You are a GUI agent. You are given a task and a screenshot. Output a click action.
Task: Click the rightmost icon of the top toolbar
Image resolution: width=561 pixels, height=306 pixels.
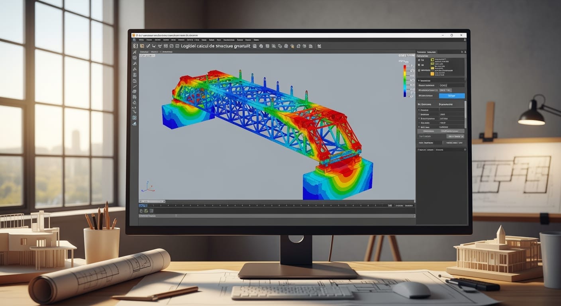click(x=319, y=46)
